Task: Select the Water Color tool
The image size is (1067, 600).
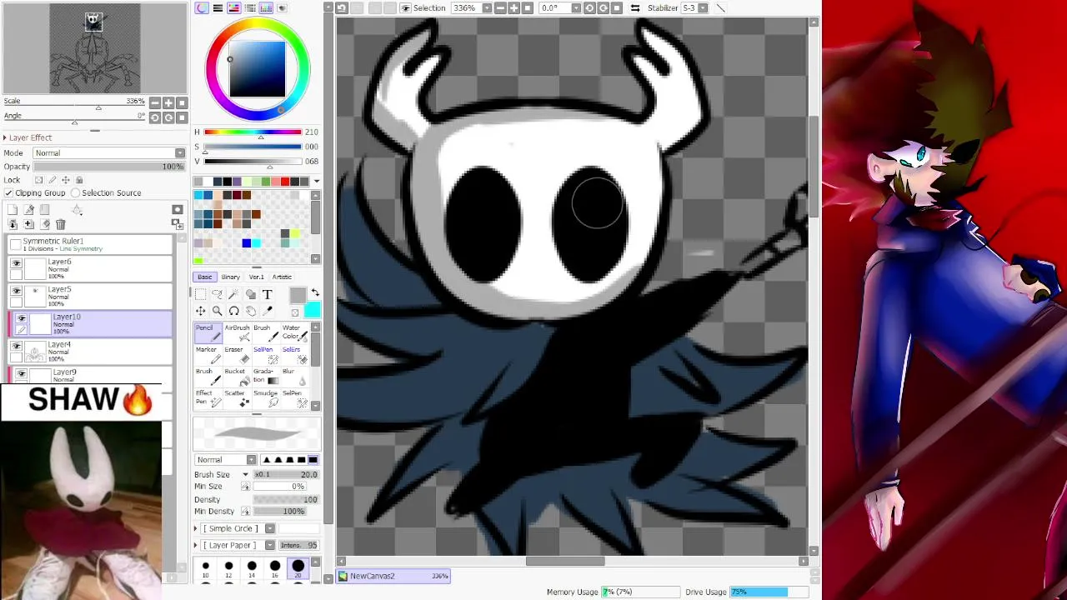Action: 295,332
